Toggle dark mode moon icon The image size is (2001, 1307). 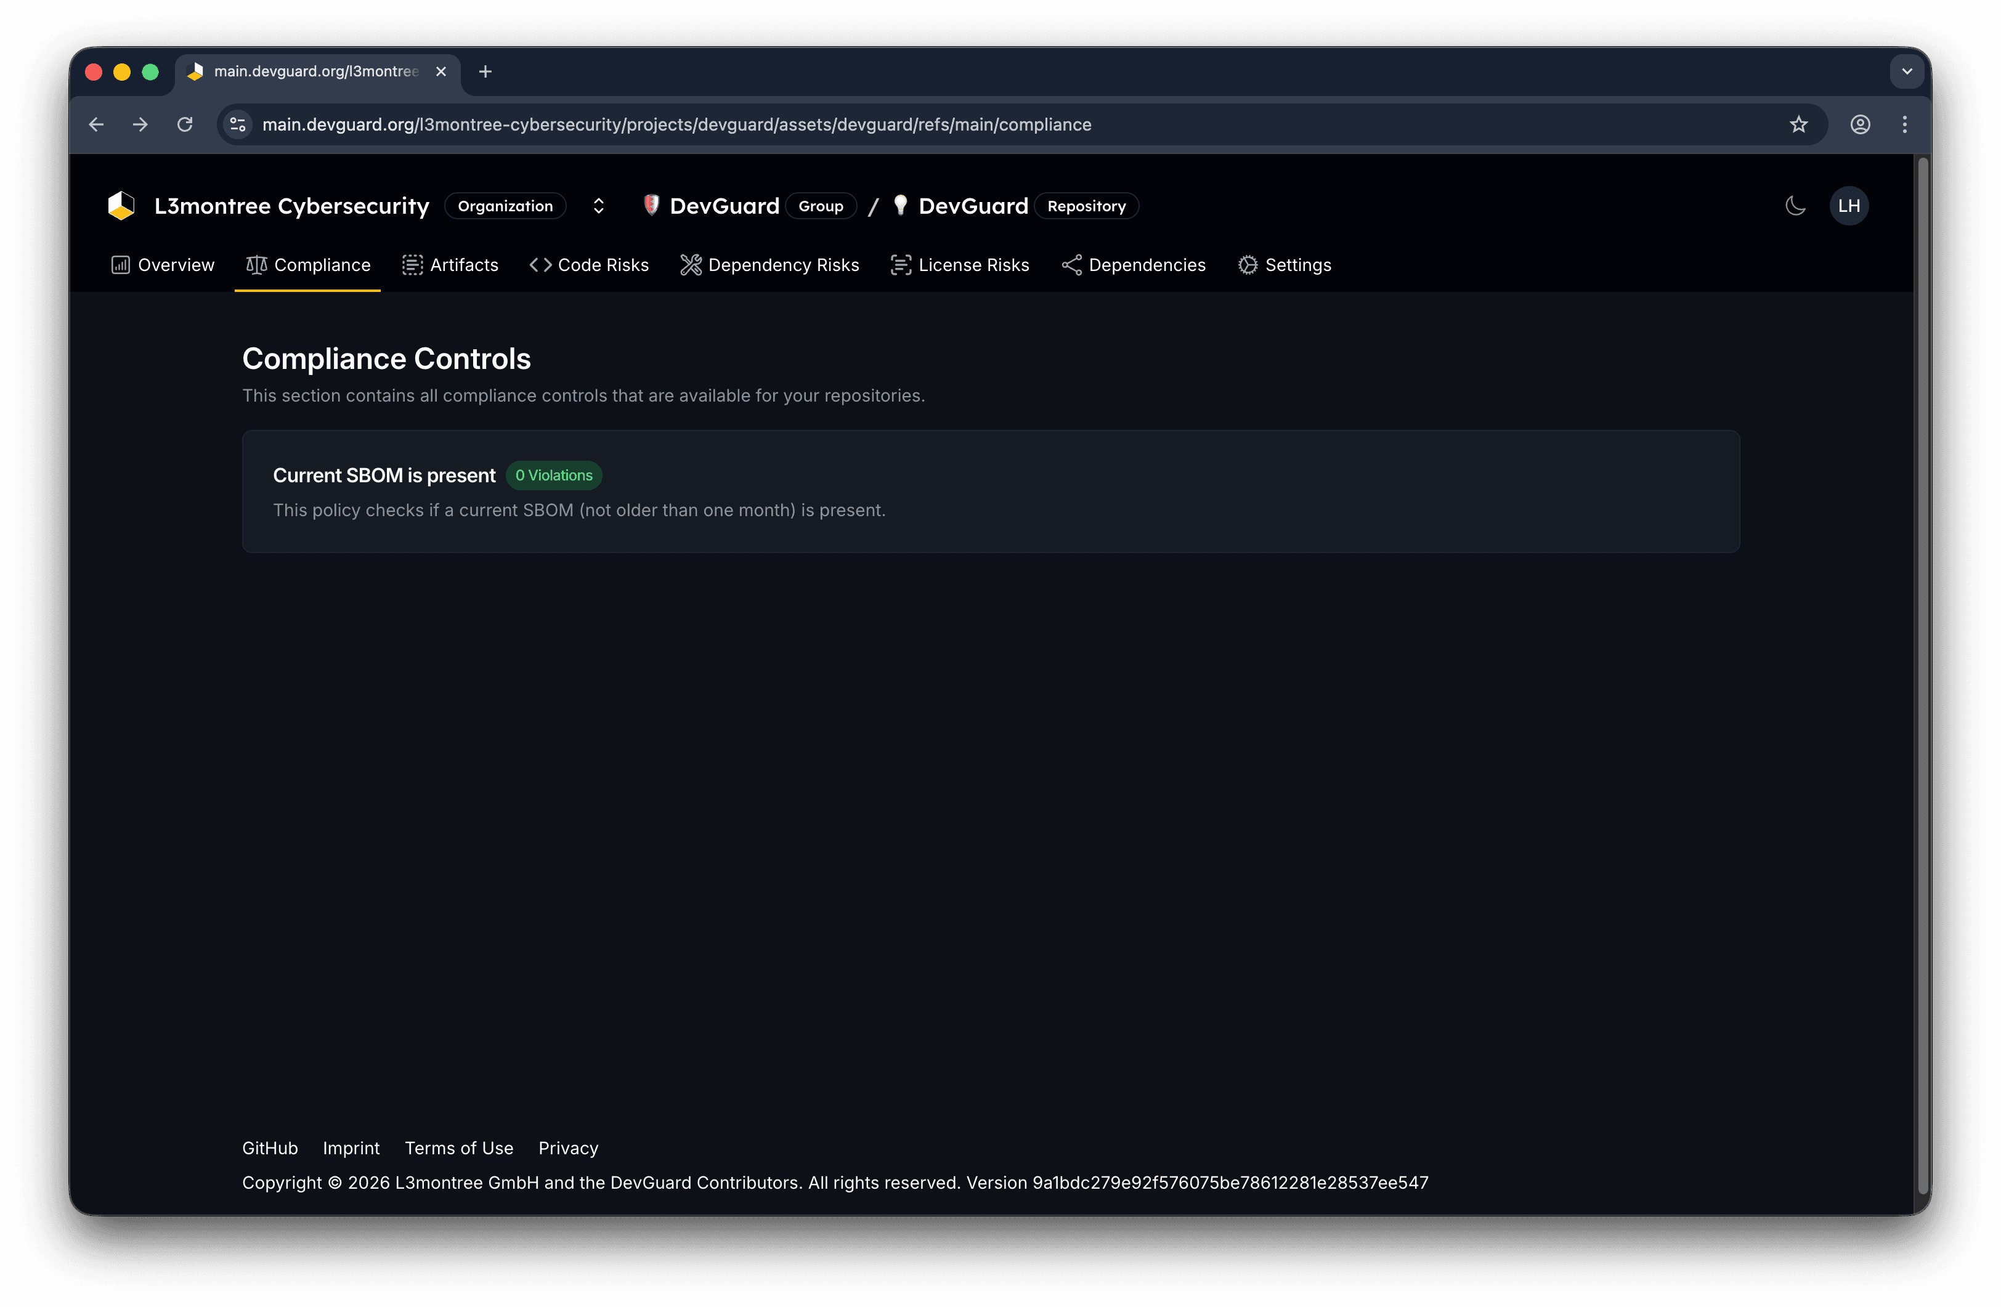click(x=1795, y=206)
